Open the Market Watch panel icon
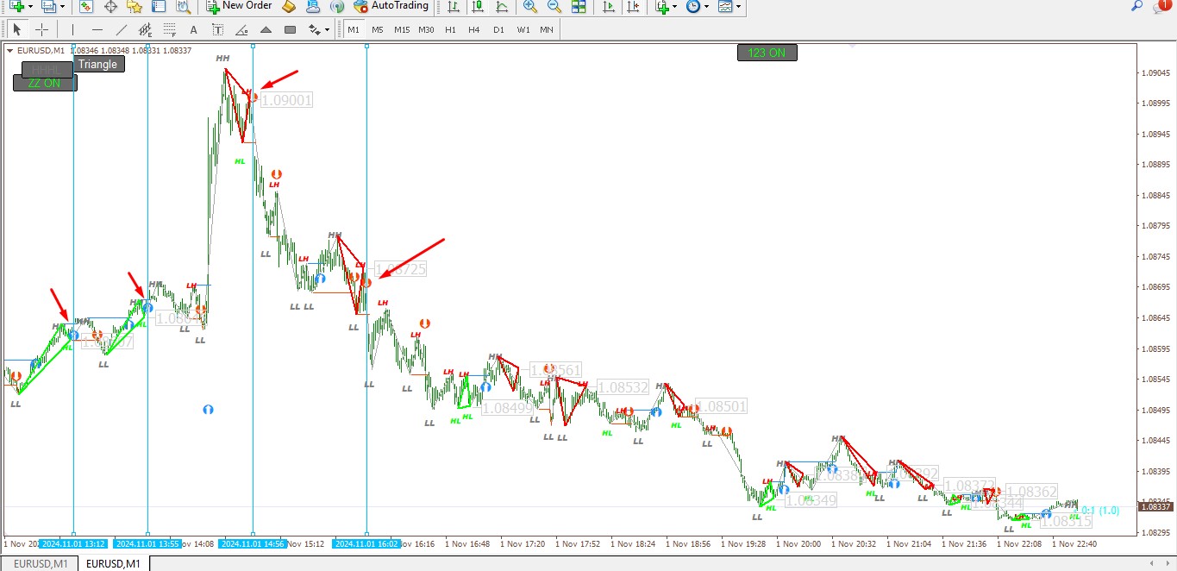 point(85,7)
